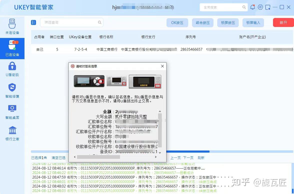294x194 pixels.
Task: Click the 锁屏按压 action
Action: click(228, 22)
